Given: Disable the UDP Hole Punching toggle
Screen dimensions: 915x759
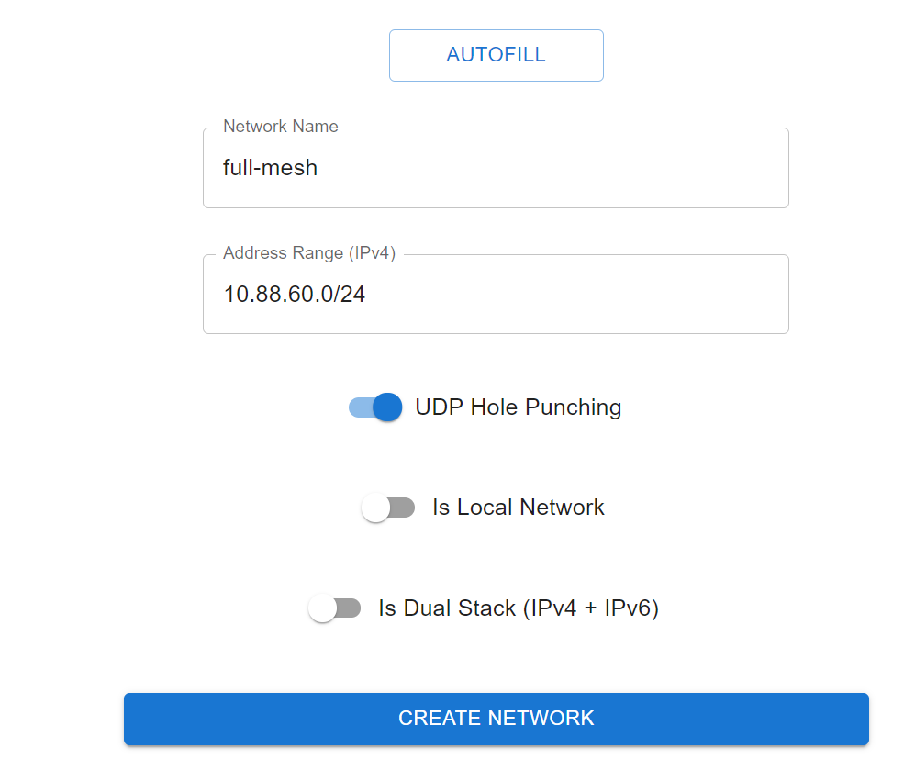Looking at the screenshot, I should coord(374,407).
